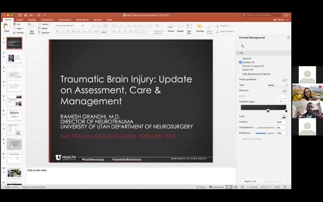Click the Cut scissors icon

pyautogui.click(x=15, y=24)
